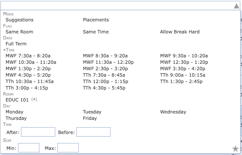Choose Full Term date option
The height and width of the screenshot is (155, 242).
coord(16,44)
